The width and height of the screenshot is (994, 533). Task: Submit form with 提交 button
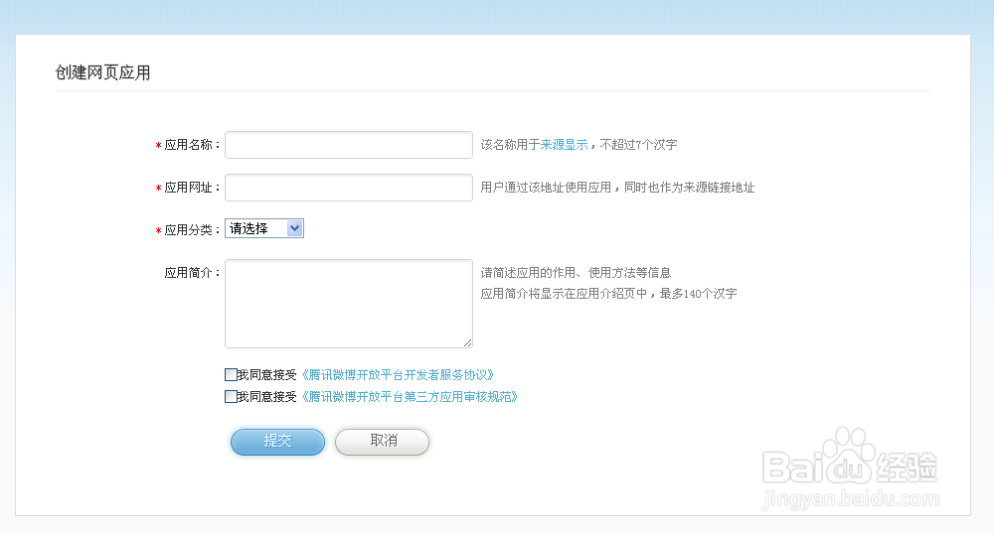click(277, 442)
